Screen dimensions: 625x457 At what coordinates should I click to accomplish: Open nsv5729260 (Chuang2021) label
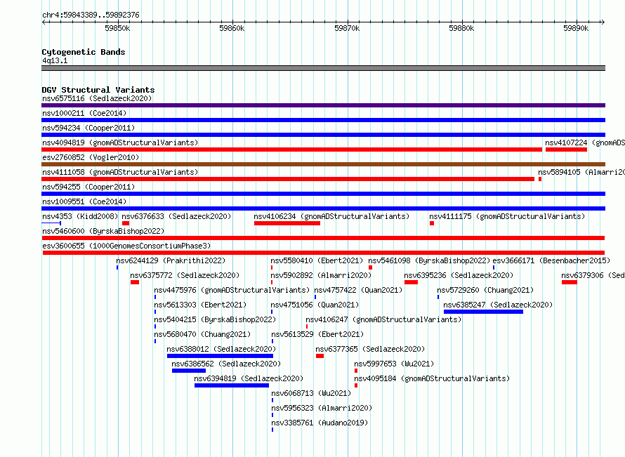click(485, 290)
